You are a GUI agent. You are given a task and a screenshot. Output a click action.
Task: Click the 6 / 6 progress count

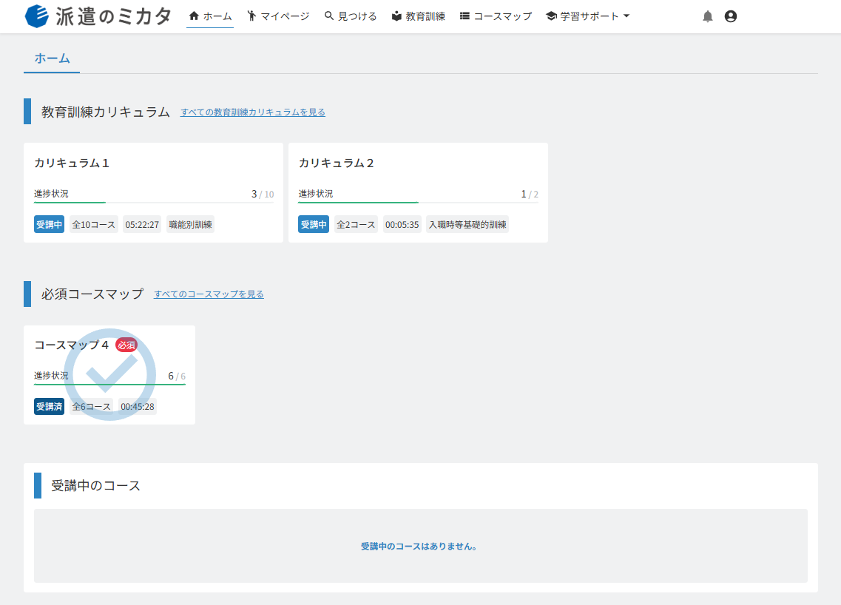[177, 376]
